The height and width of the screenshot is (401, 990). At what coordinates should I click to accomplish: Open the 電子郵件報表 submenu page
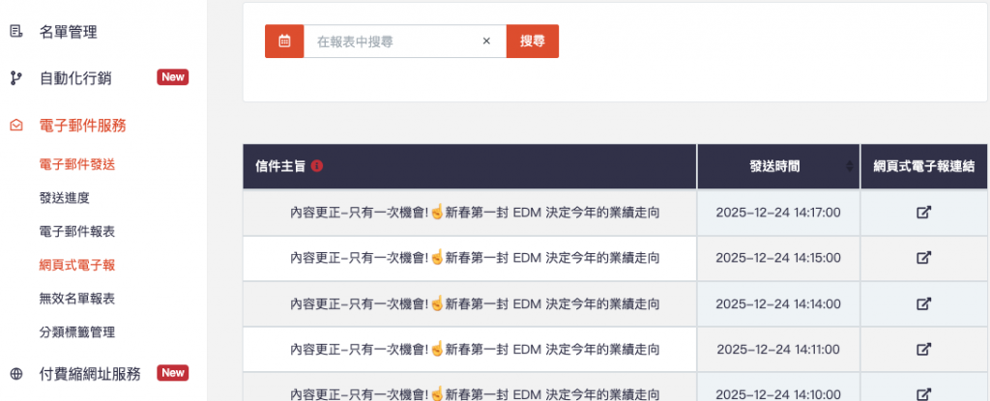pyautogui.click(x=77, y=232)
